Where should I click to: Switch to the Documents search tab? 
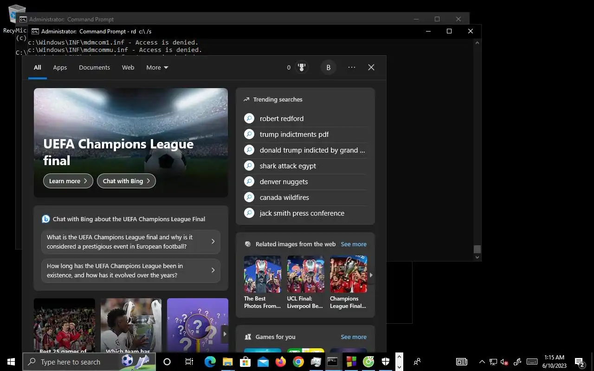(x=94, y=67)
